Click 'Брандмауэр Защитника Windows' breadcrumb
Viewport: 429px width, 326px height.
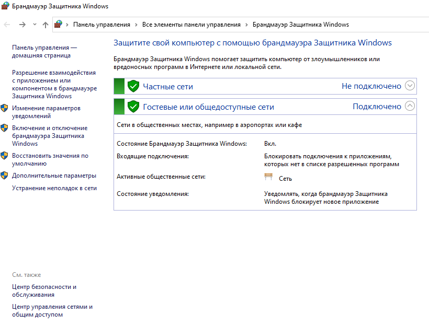301,25
